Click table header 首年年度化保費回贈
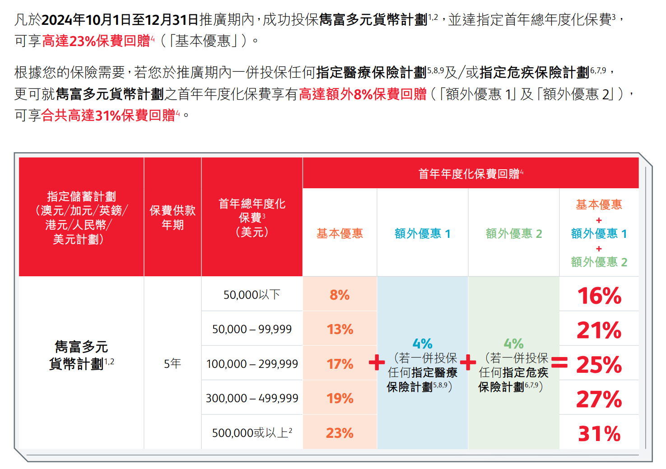Viewport: 666px width, 469px height. [470, 173]
